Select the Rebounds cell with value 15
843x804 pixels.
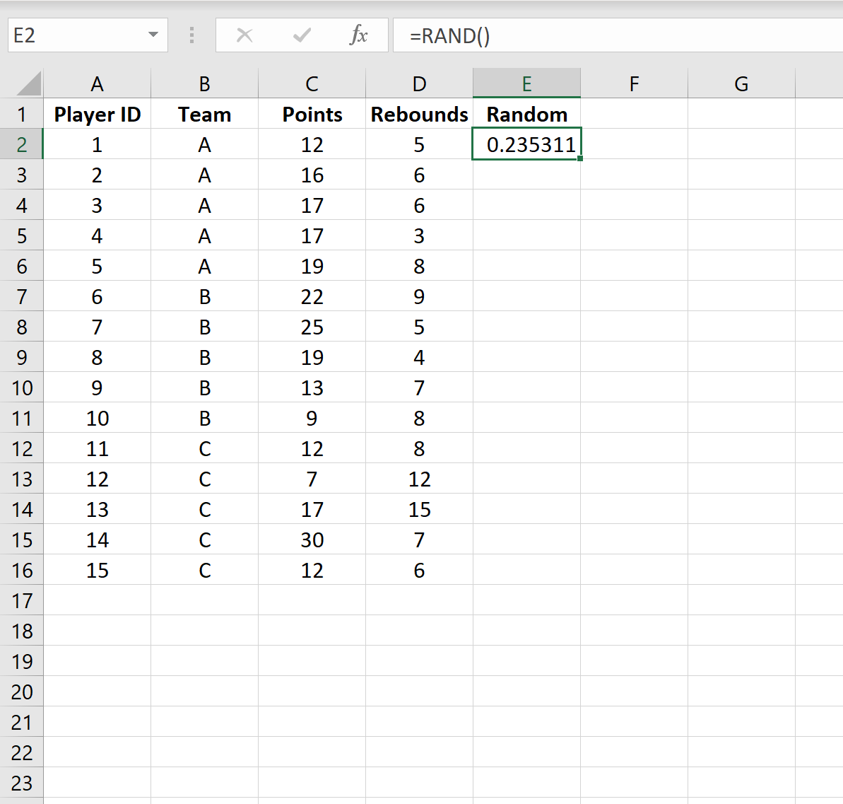coord(419,510)
